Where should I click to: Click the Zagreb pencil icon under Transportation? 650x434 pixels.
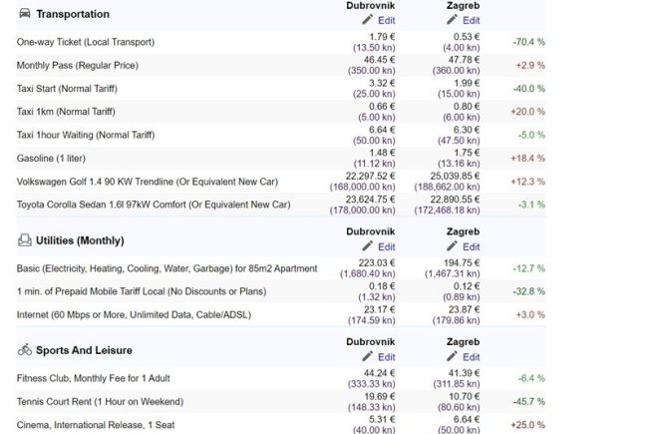point(454,20)
